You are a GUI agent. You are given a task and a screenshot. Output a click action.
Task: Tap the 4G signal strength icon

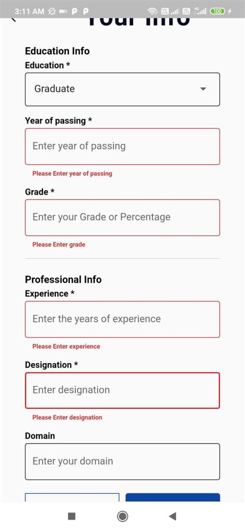tap(200, 11)
